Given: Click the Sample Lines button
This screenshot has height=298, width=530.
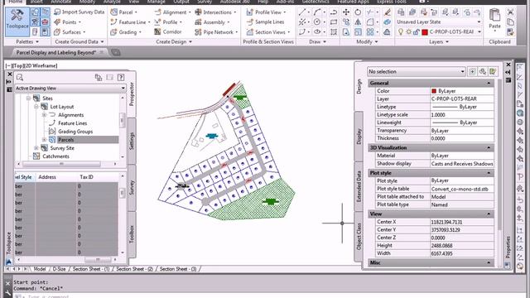Looking at the screenshot, I should (266, 22).
